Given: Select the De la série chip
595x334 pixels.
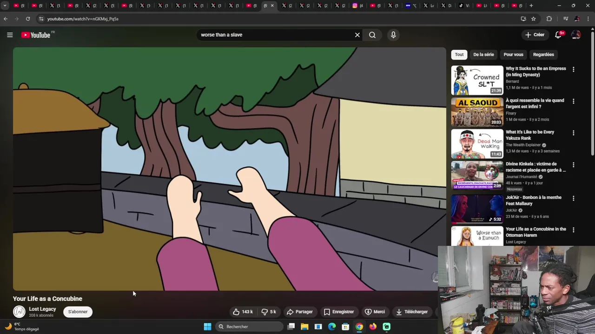Looking at the screenshot, I should 483,54.
